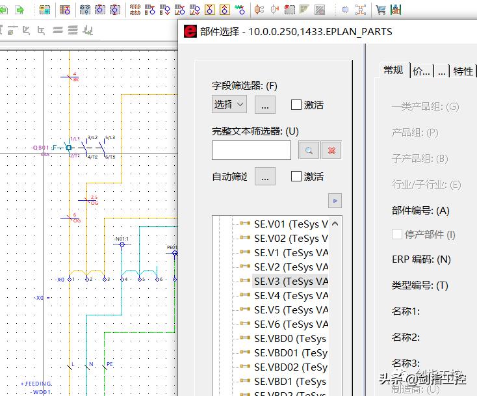Select tree item SE.VBD02 (TeSy
The image size is (477, 396).
290,367
